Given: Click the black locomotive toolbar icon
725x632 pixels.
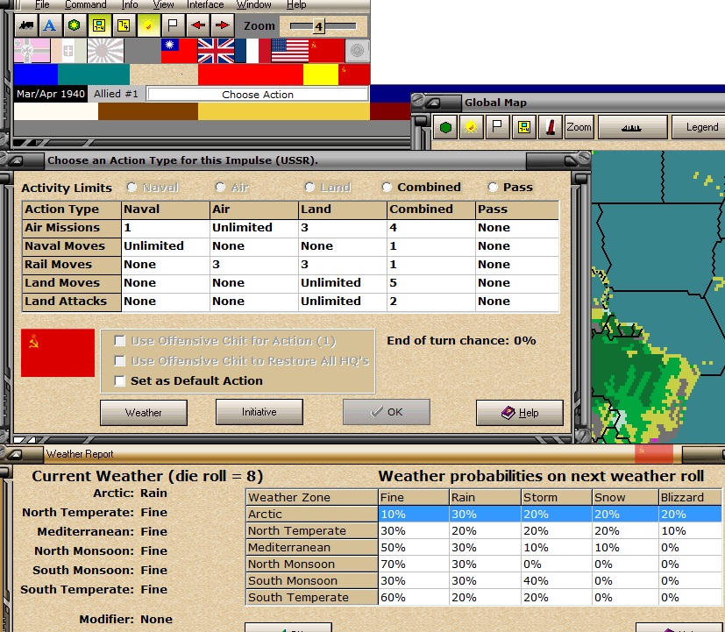Looking at the screenshot, I should coord(26,25).
